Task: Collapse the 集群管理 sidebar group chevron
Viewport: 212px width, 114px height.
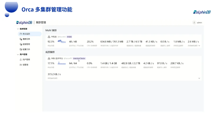Action: pos(18,29)
